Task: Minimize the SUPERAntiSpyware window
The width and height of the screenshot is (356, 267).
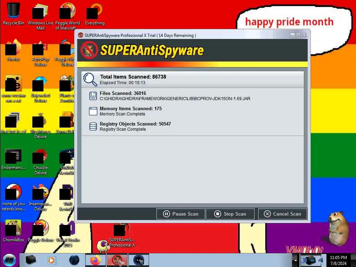Action: (x=292, y=35)
